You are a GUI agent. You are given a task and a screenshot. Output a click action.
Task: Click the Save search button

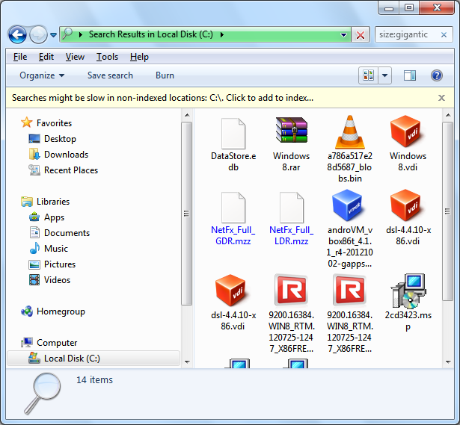pyautogui.click(x=110, y=75)
